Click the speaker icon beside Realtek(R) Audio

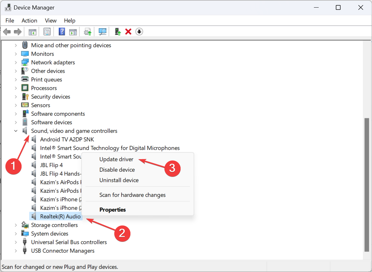pos(34,216)
